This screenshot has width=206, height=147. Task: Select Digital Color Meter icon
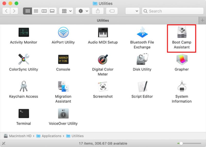point(103,59)
